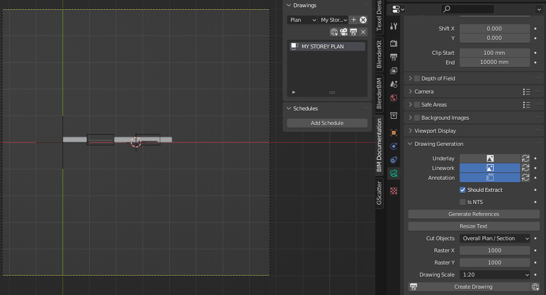Refresh the Underlay setting with its arrows icon

(x=526, y=158)
